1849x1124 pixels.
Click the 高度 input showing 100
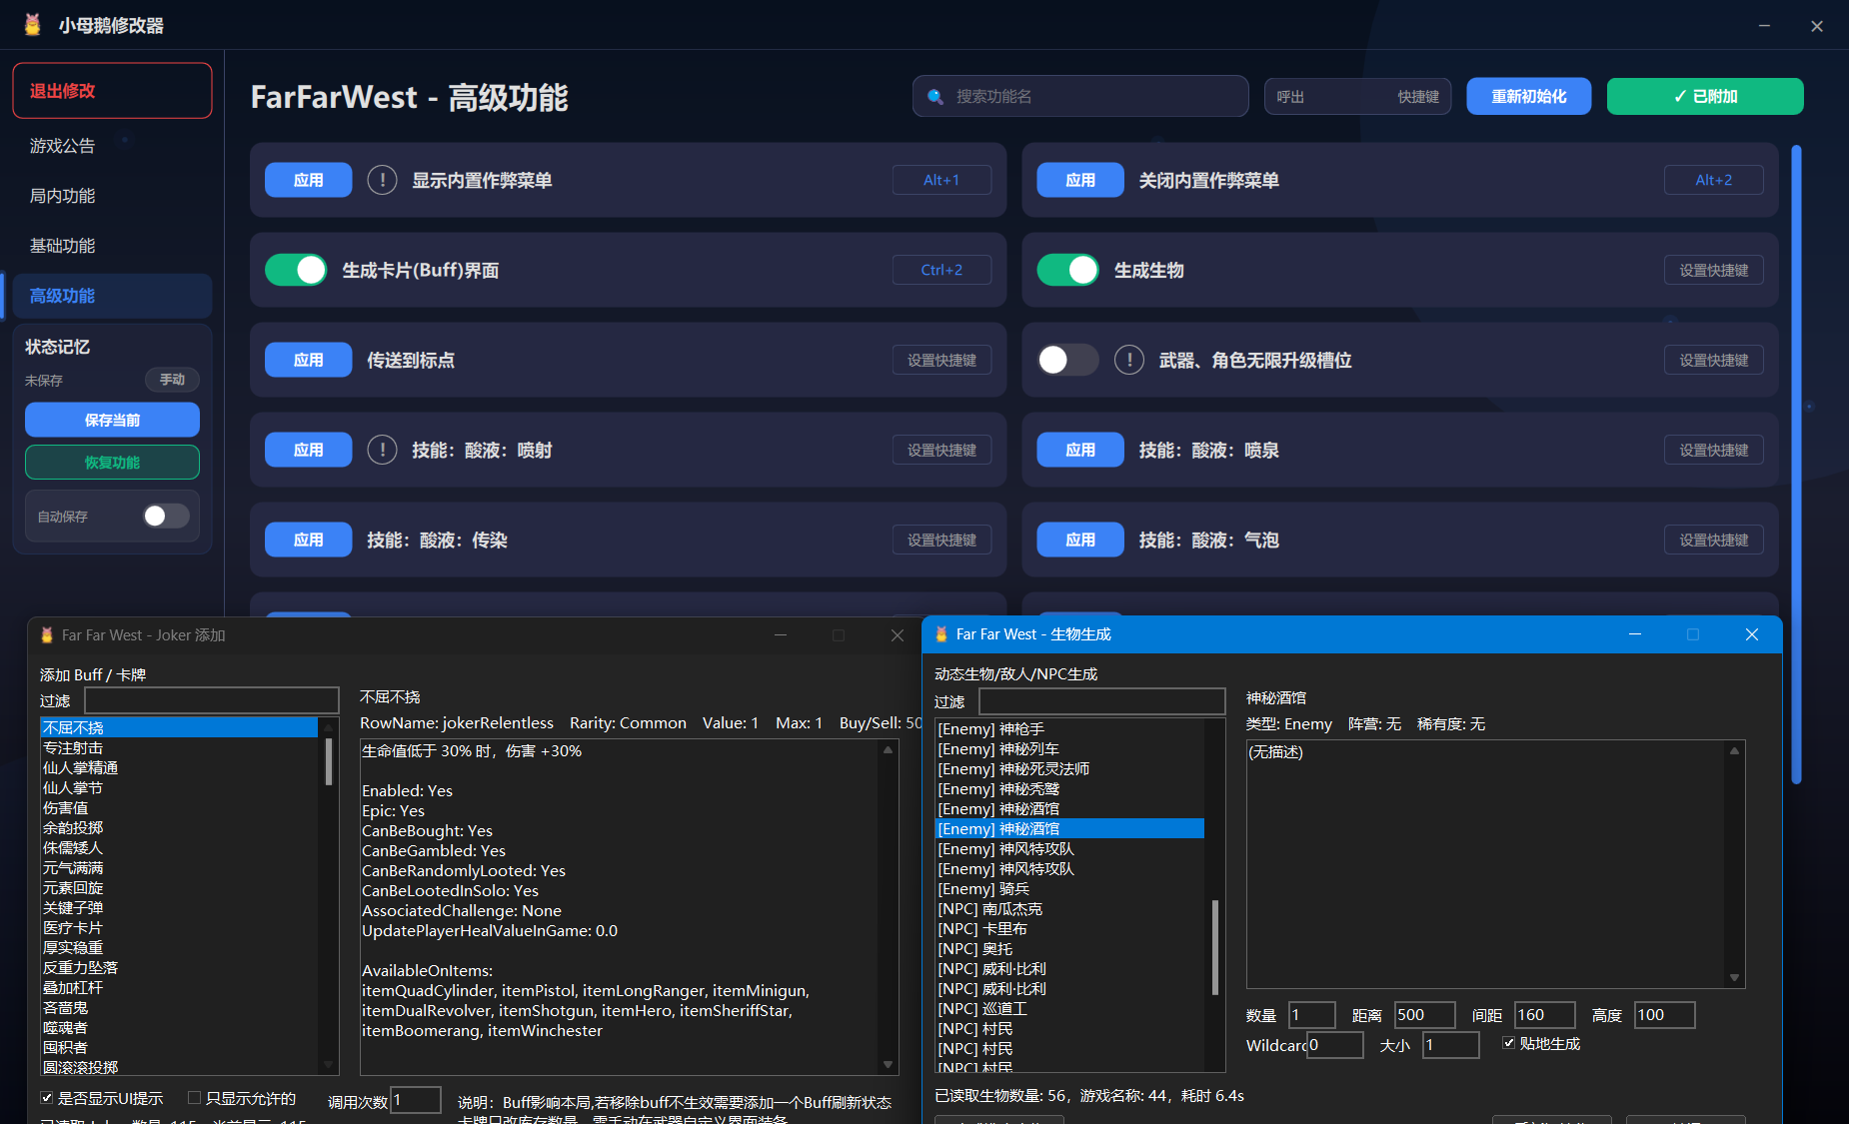point(1664,1015)
